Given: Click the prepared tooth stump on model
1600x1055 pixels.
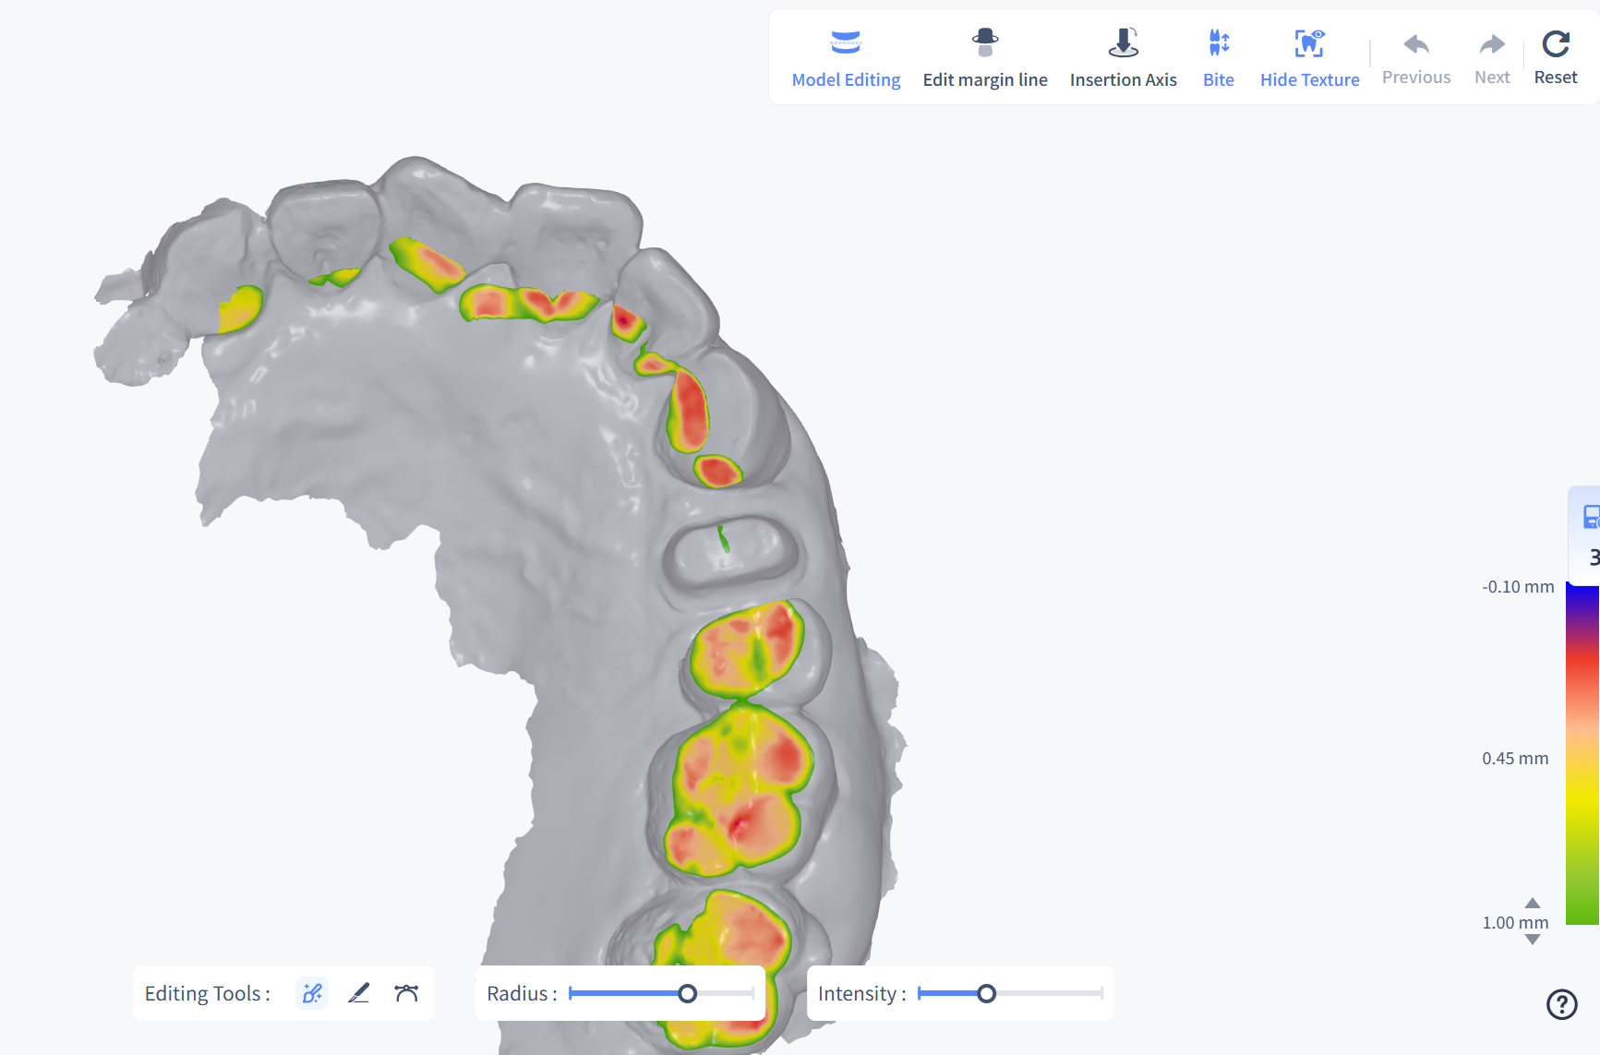Looking at the screenshot, I should (729, 554).
